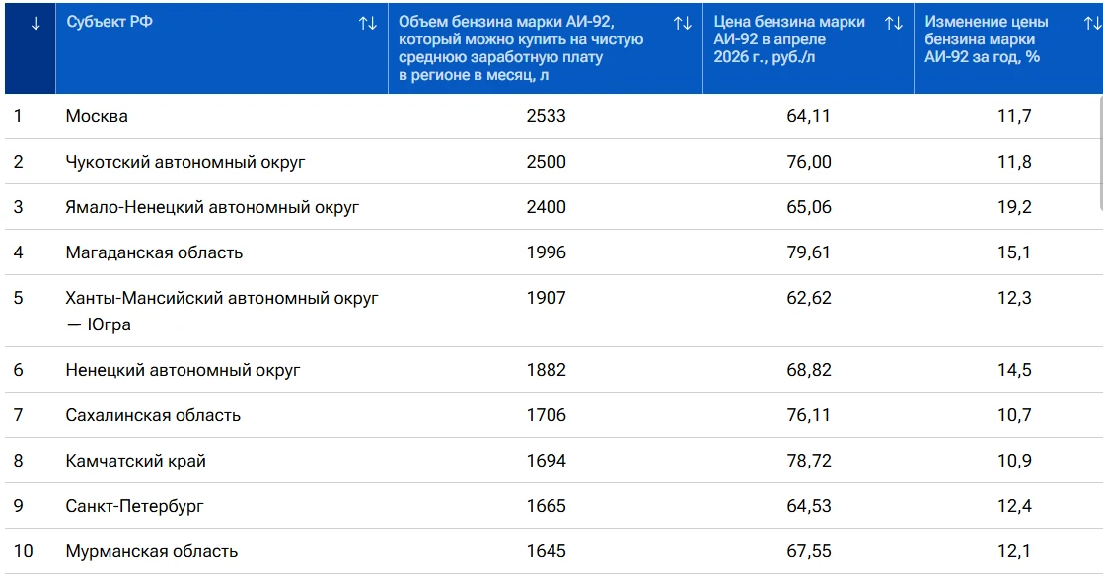Click the Цена бензина марки АИ-92 header
Image resolution: width=1103 pixels, height=576 pixels.
(x=789, y=39)
